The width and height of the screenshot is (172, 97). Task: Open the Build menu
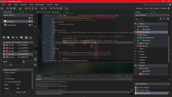[16, 5]
